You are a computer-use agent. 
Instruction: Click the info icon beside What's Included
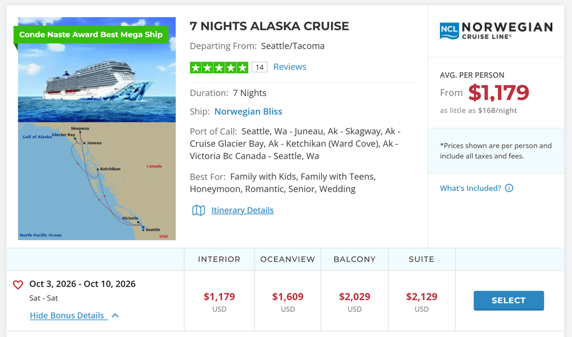[509, 188]
